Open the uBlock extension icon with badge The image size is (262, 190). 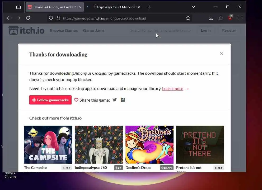point(230,18)
